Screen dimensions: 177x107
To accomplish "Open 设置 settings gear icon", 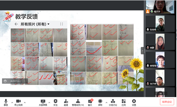I will click(x=134, y=102).
